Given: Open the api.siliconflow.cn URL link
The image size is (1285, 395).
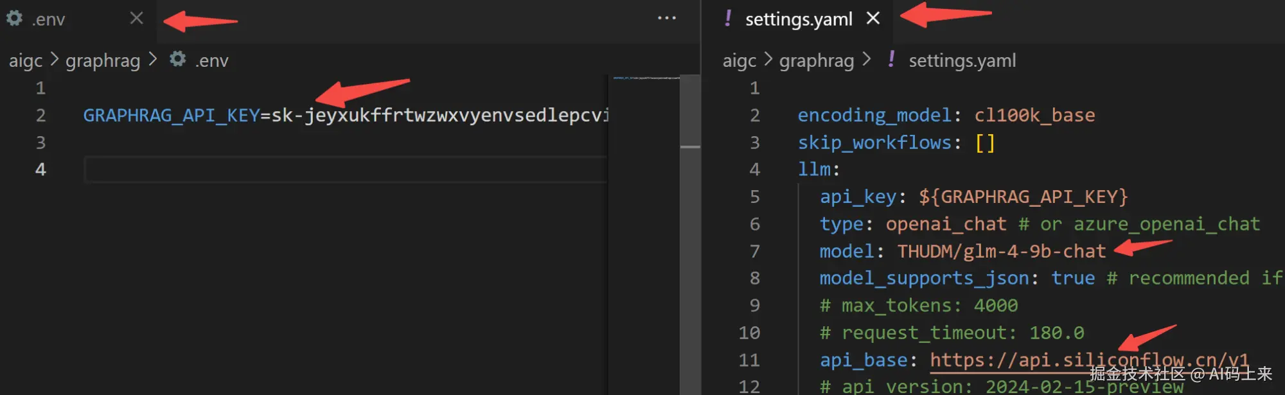Looking at the screenshot, I should click(1089, 360).
